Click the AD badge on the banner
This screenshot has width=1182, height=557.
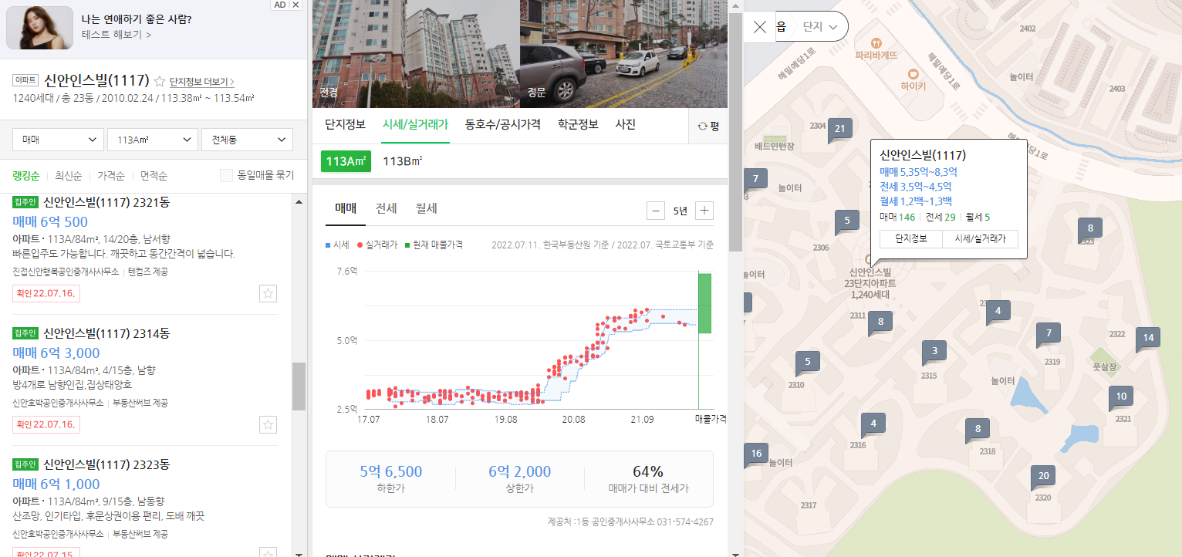click(x=280, y=5)
